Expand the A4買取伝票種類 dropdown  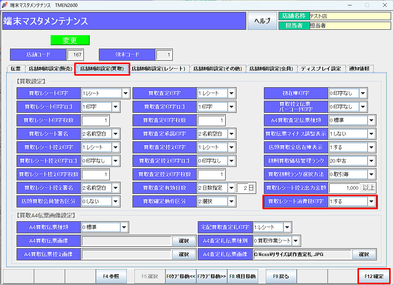coord(124,227)
